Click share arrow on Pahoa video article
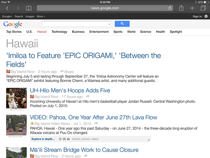 96,123
